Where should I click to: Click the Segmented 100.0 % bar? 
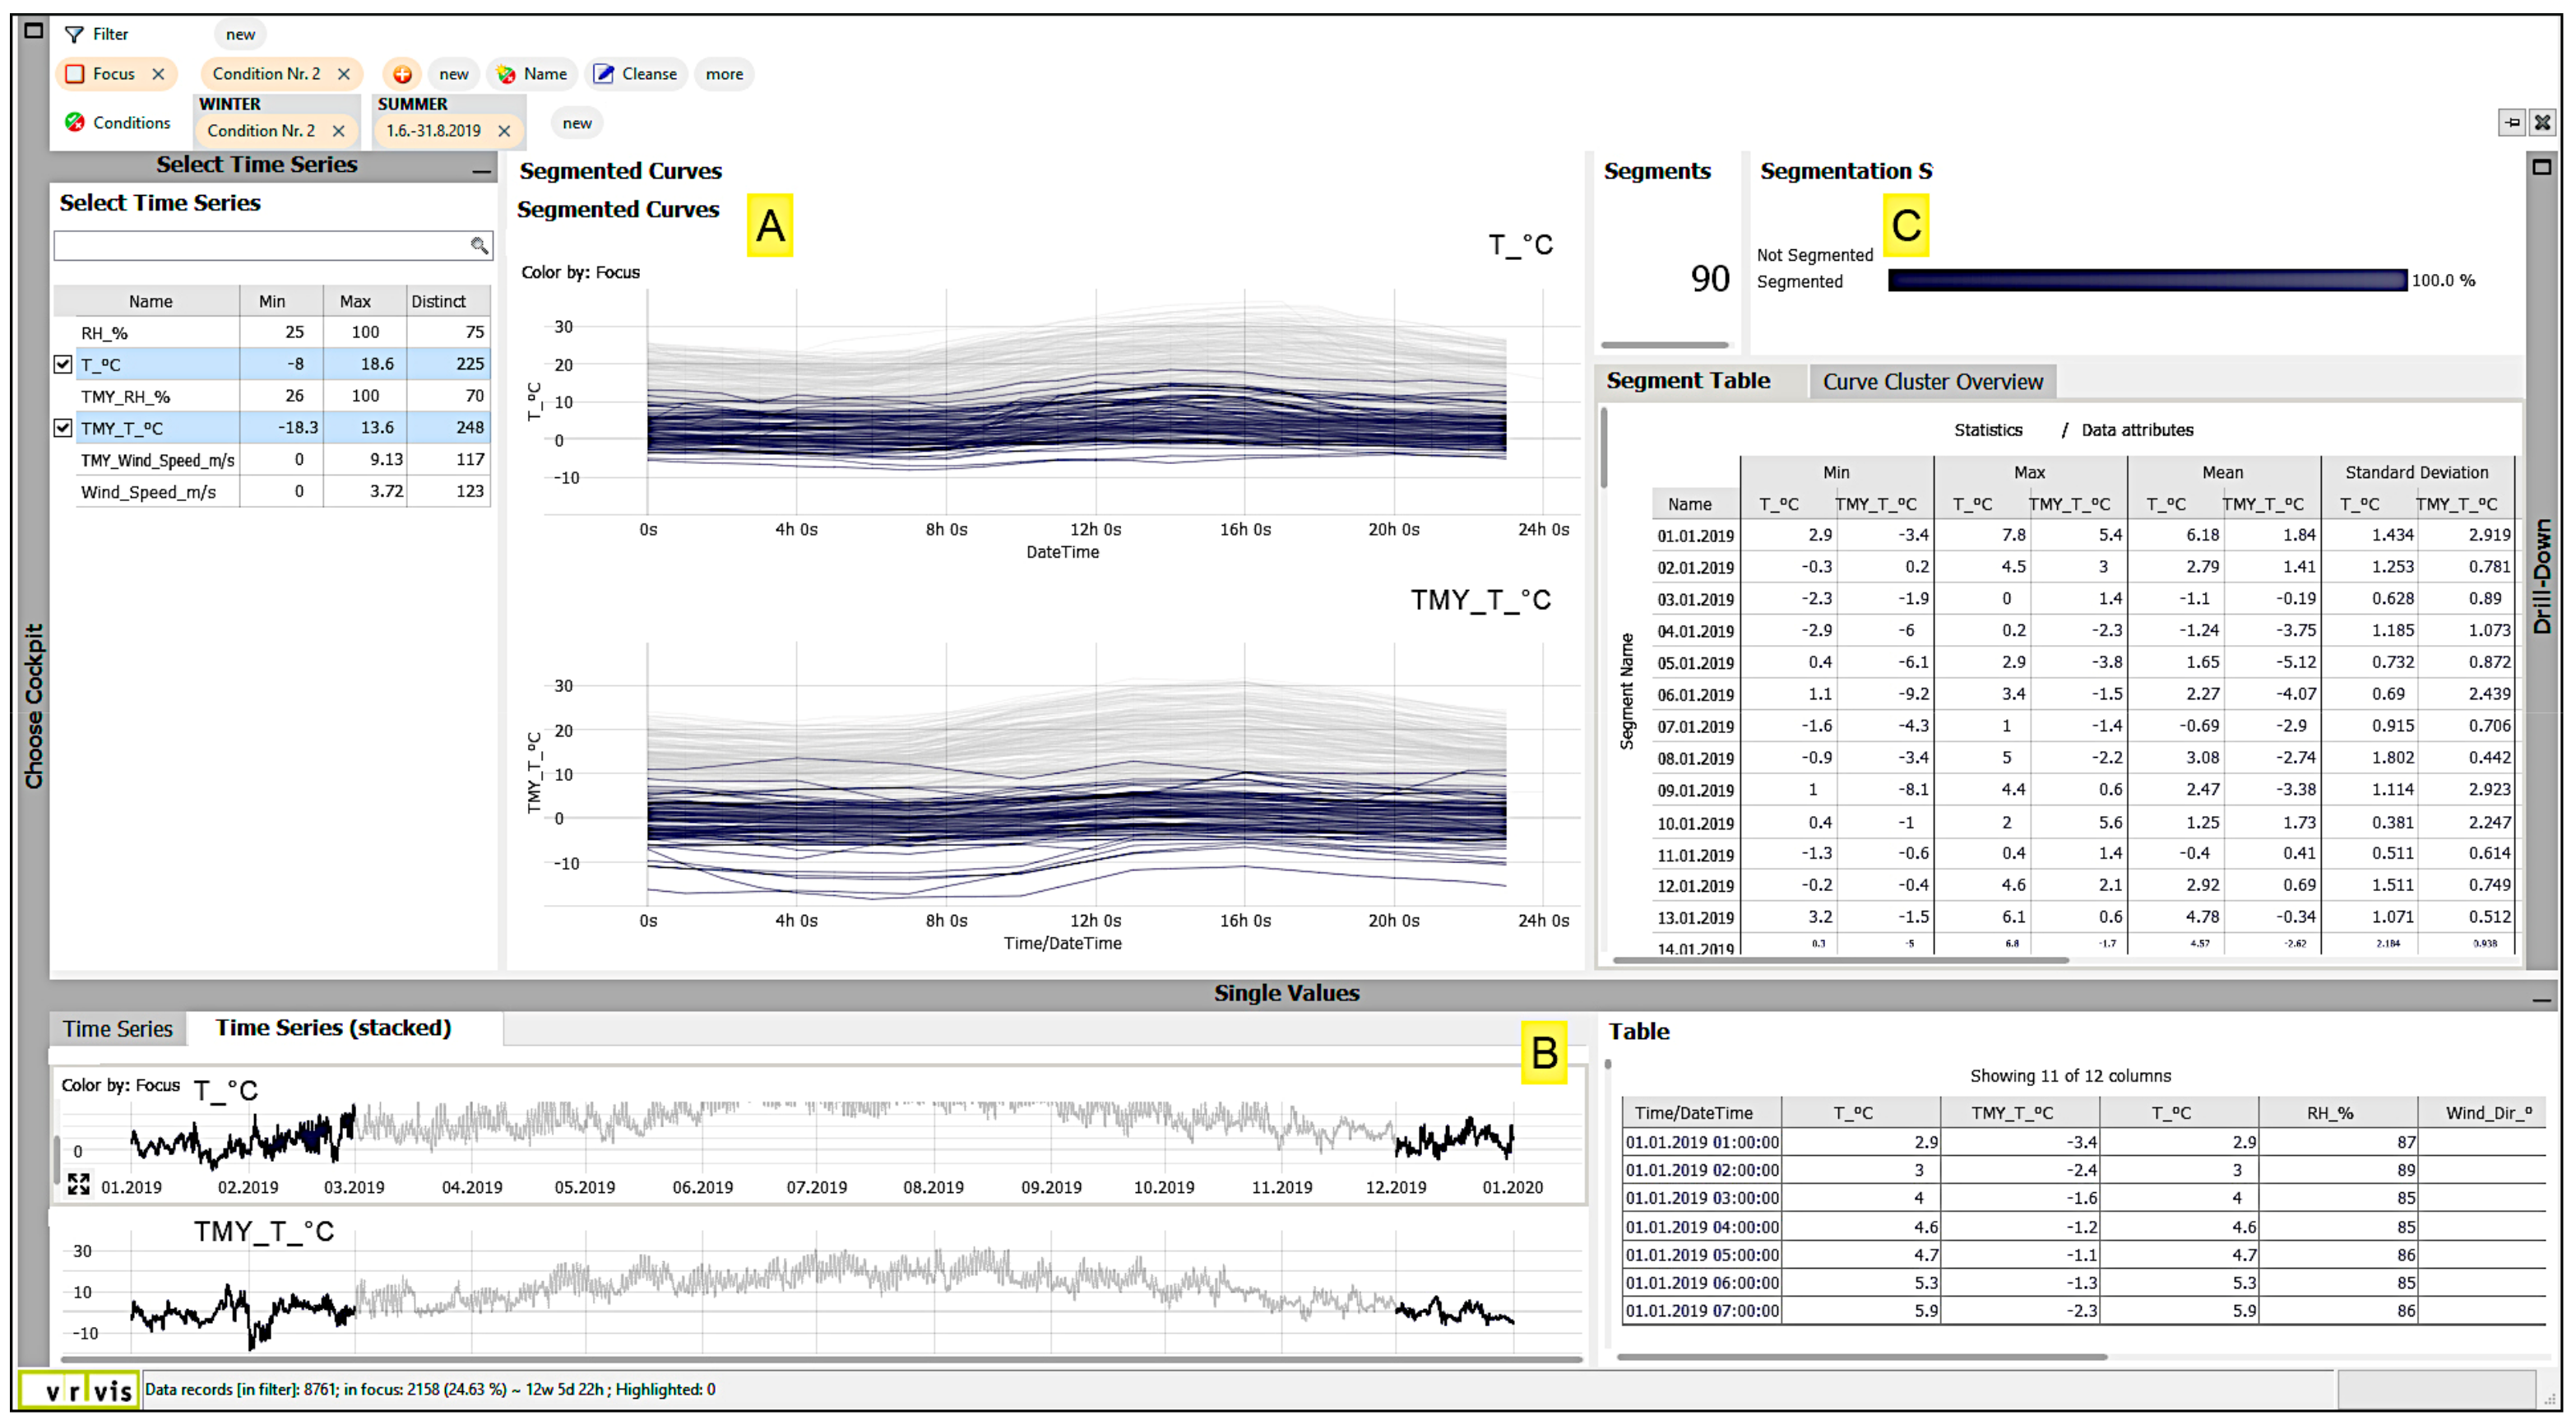coord(2147,281)
